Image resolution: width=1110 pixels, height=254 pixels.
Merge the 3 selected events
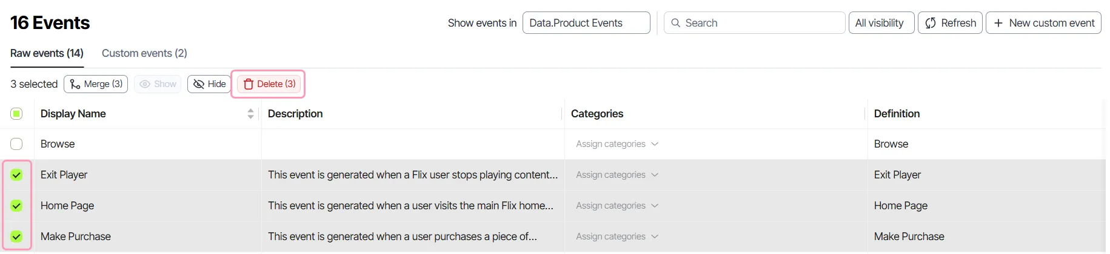[x=96, y=84]
